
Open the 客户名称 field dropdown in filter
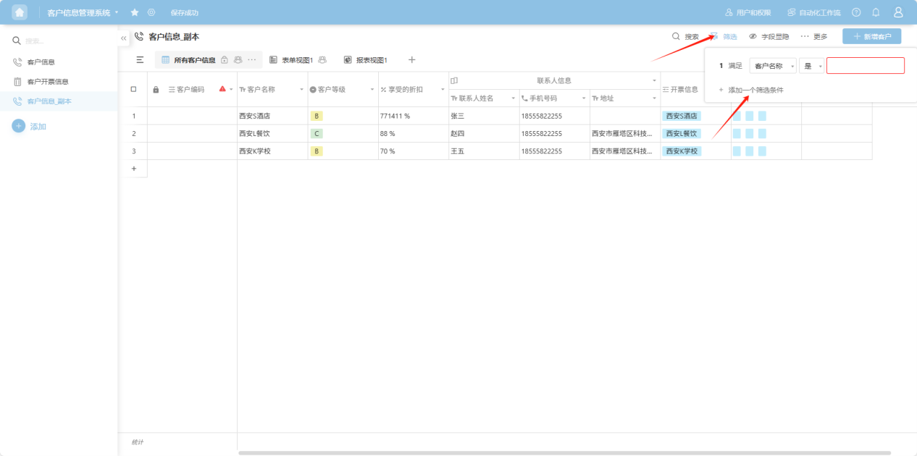tap(772, 66)
